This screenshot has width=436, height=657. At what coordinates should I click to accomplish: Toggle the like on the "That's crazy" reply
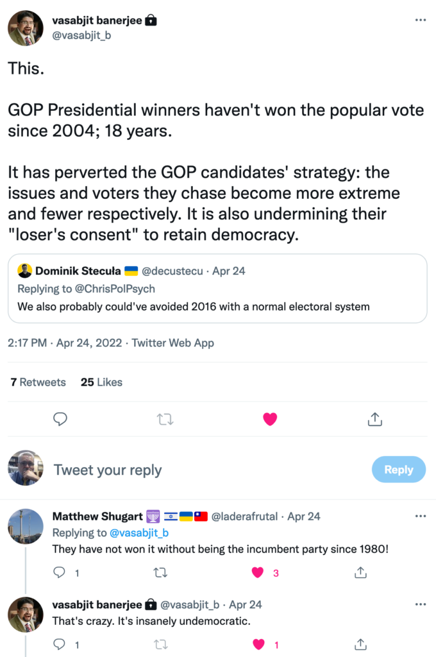pyautogui.click(x=258, y=644)
